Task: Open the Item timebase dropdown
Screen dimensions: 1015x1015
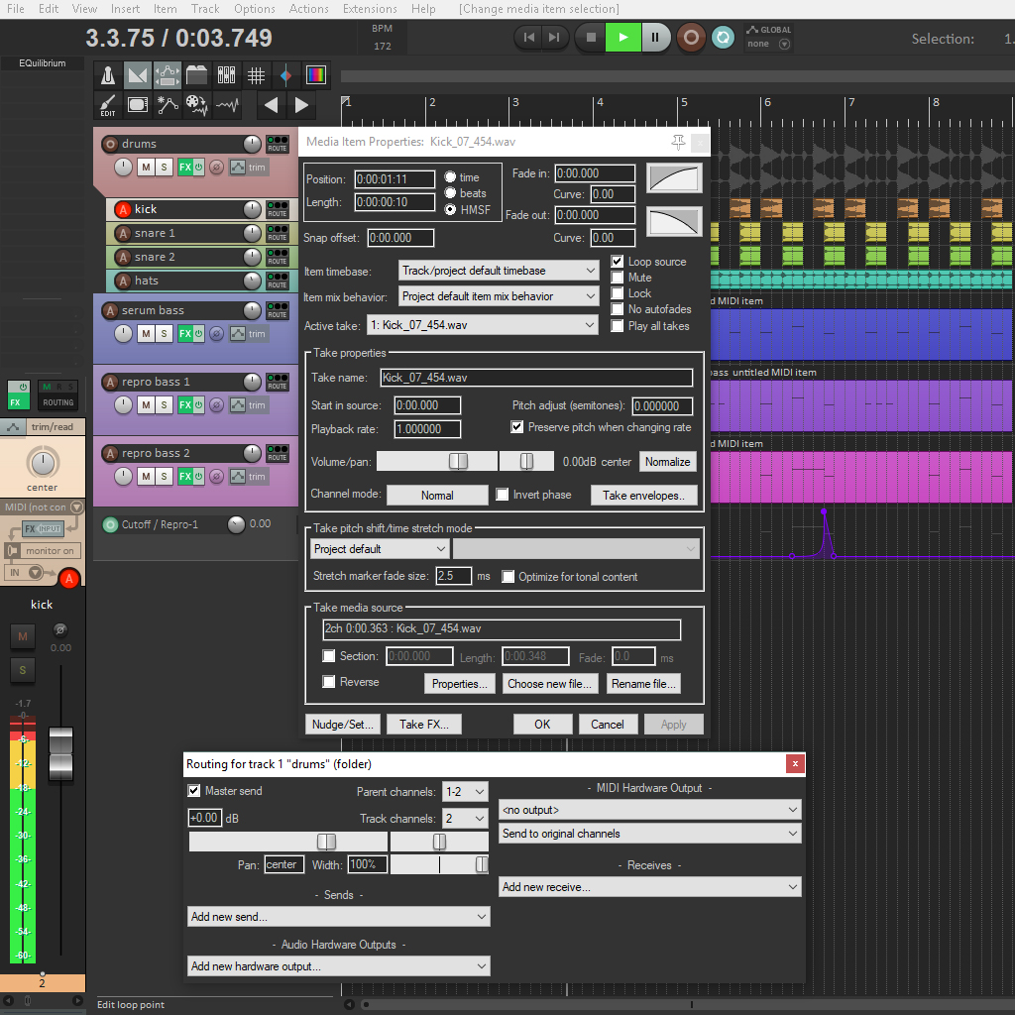Action: [498, 270]
